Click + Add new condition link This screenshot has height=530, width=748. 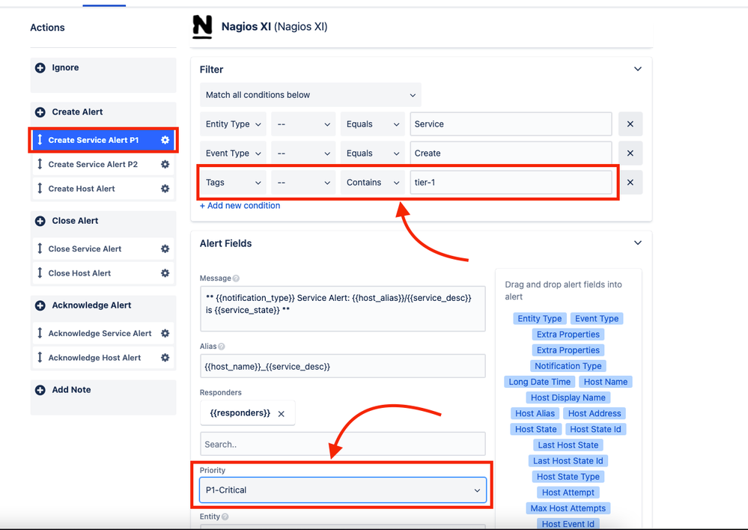(x=240, y=206)
